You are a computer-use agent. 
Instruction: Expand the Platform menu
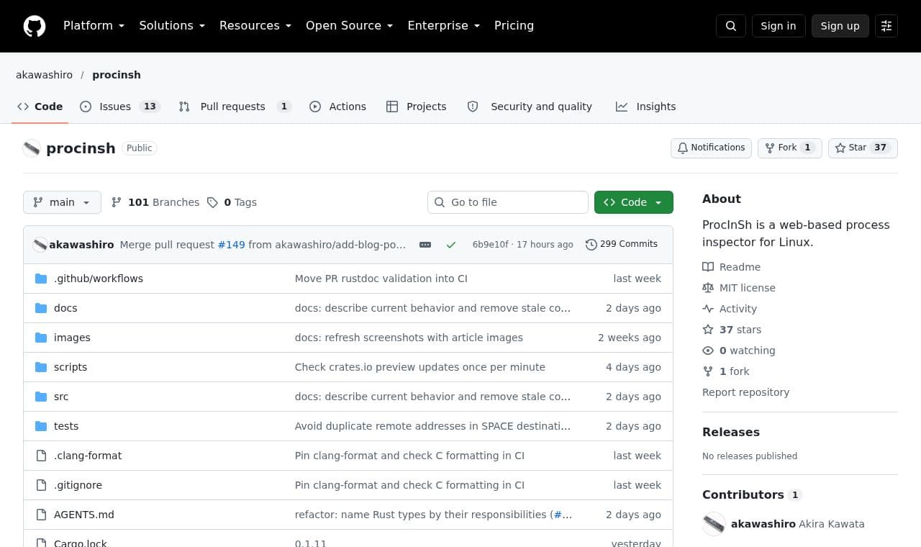[x=94, y=26]
